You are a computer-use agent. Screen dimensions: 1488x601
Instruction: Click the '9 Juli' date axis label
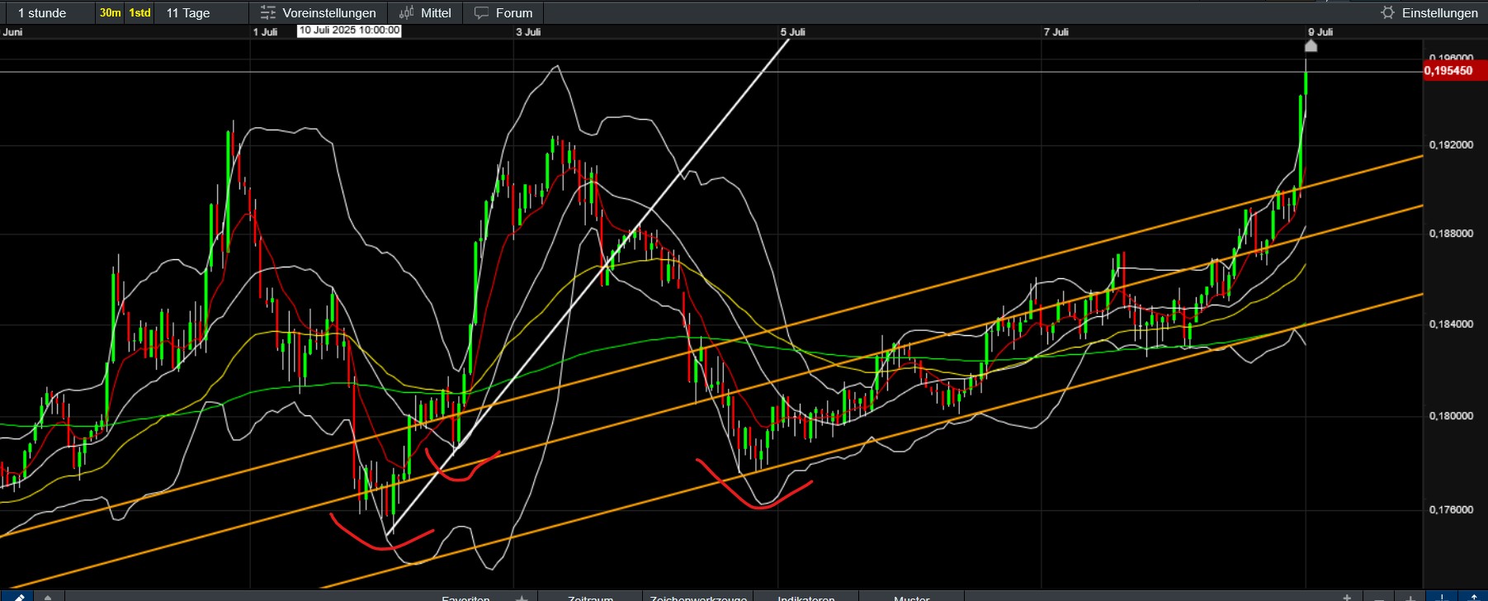click(x=1320, y=32)
